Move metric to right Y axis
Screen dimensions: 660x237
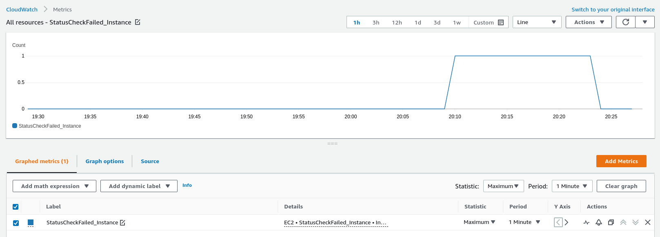[x=567, y=222]
